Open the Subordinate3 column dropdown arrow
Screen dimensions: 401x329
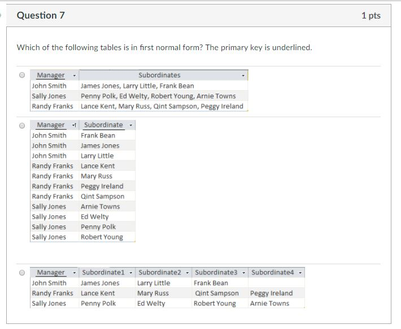244,273
